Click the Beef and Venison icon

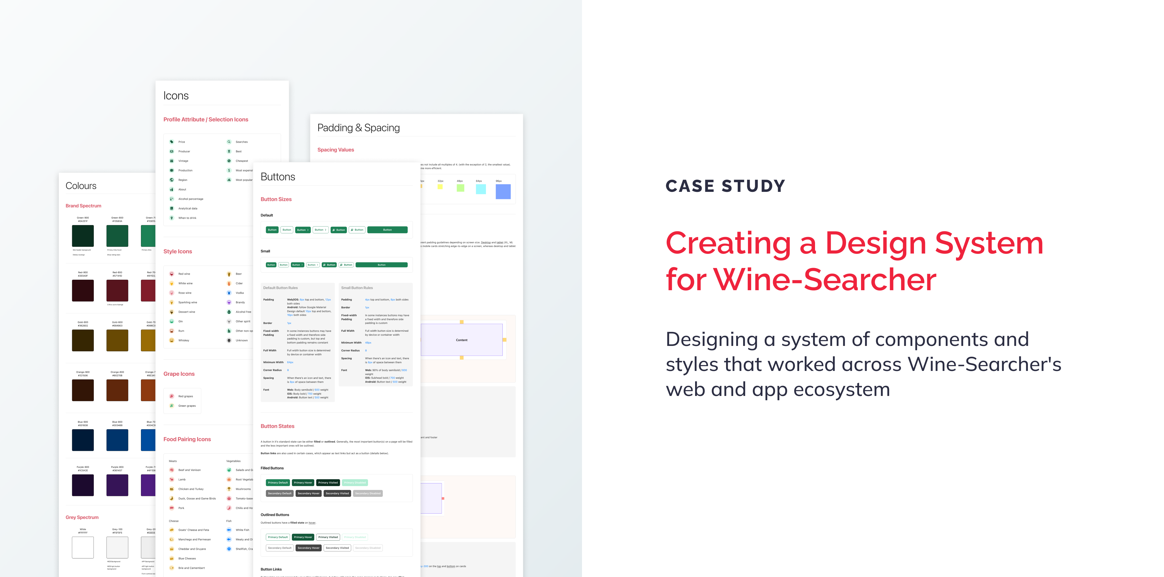(172, 470)
